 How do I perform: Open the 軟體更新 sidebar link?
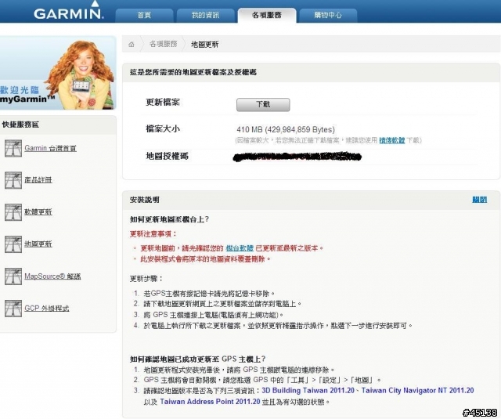tap(38, 212)
